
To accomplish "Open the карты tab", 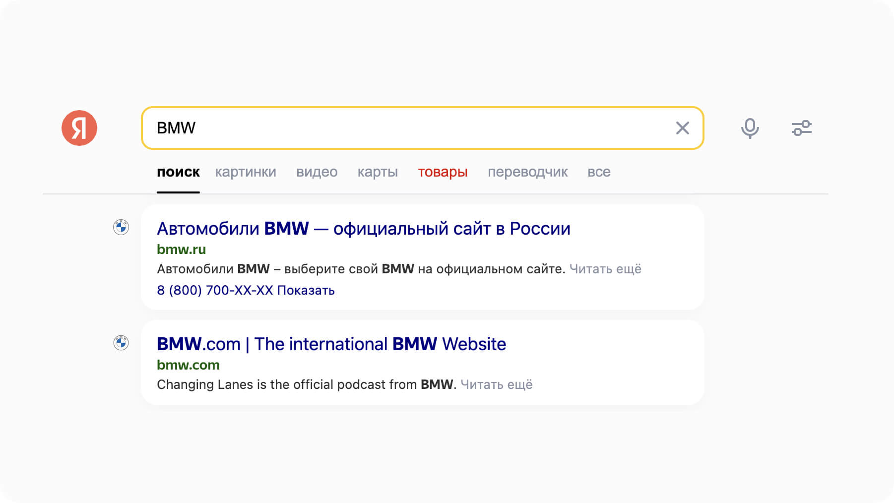I will pos(378,172).
